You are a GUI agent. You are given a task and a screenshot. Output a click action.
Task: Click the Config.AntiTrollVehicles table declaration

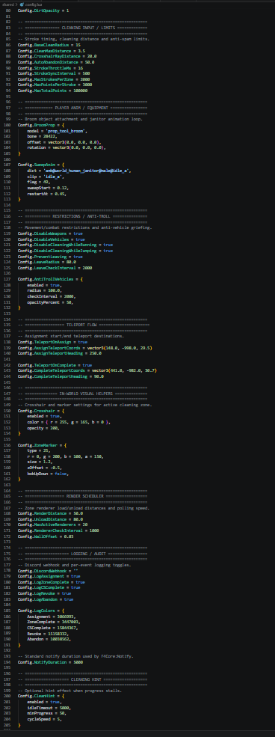tap(50, 279)
